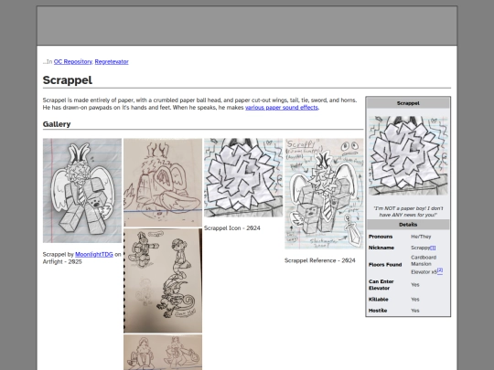
Task: Open the Artfight Scrappel drawing on lined paper
Action: click(x=82, y=191)
